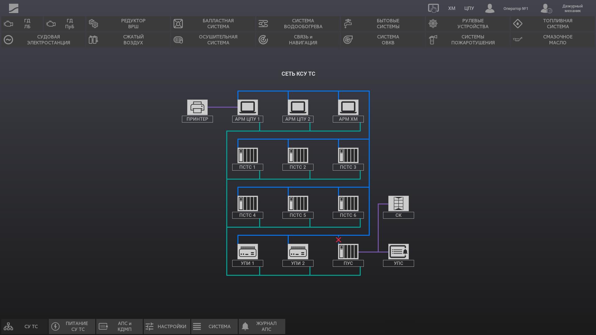
Task: Click the ПУС controller icon
Action: click(x=348, y=252)
